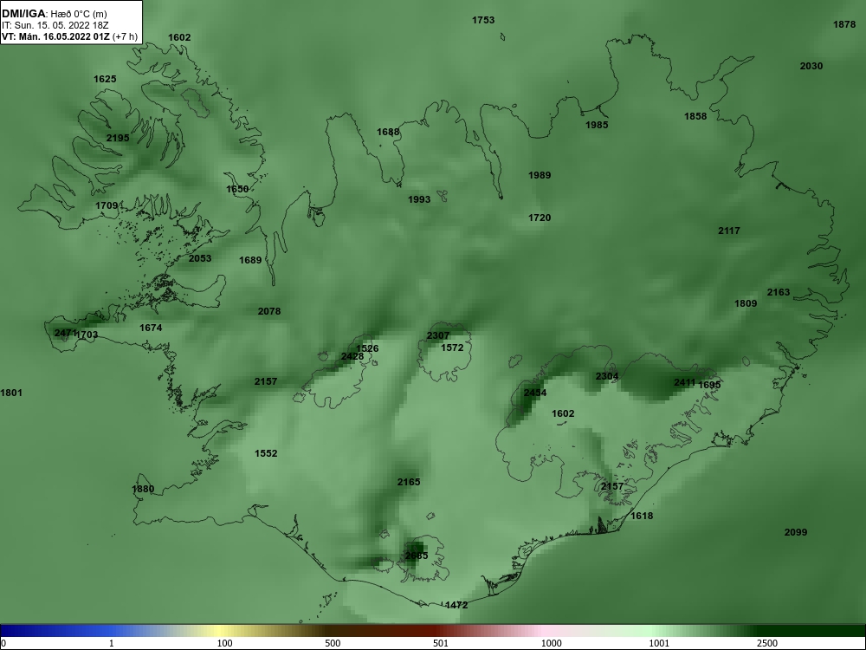Select the 1878 value on the map
This screenshot has height=650, width=866.
[843, 24]
